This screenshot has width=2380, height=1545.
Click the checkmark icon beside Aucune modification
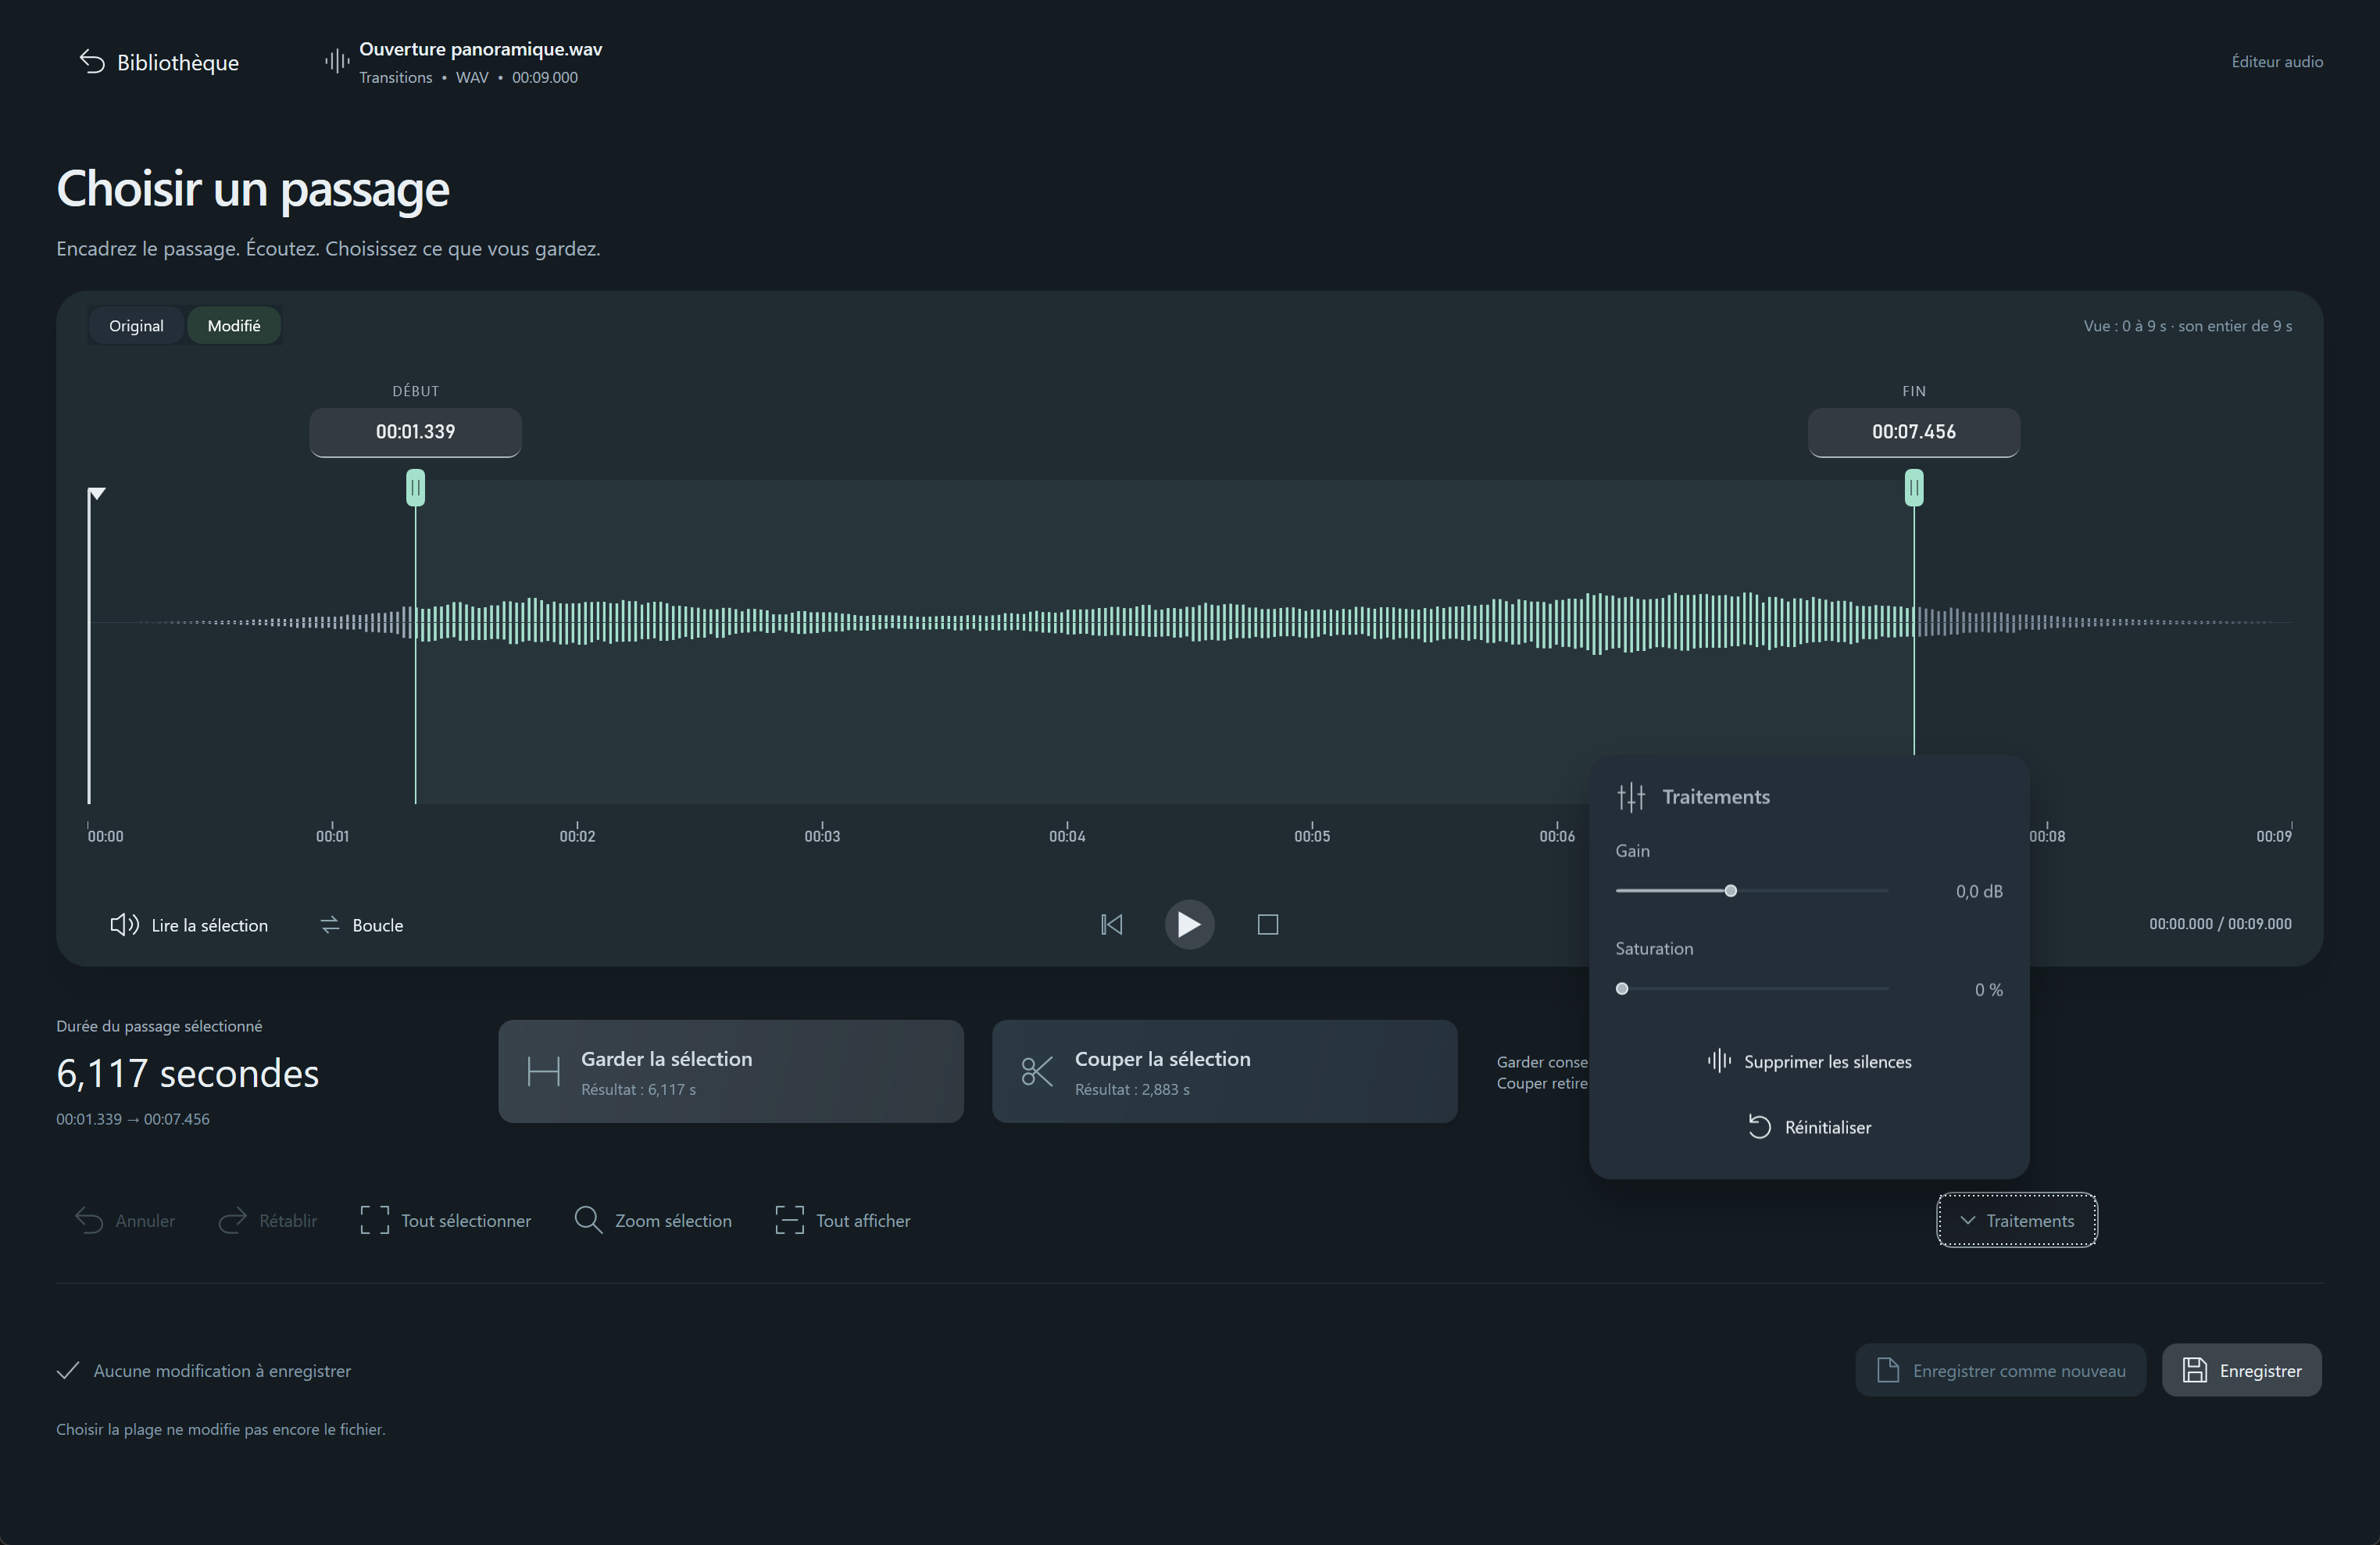(68, 1371)
